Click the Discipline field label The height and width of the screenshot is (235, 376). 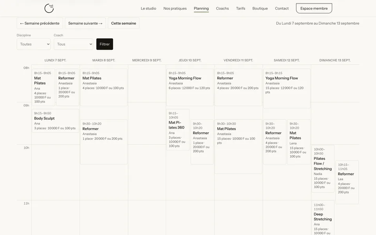(x=24, y=35)
